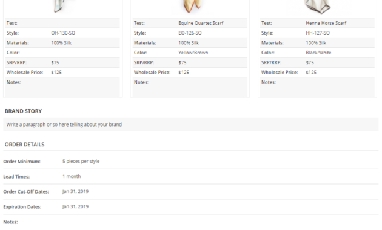Screen dimensions: 382x230
Task: Click the Expiration Dates value Jan 31, 2019
Action: [x=75, y=206]
